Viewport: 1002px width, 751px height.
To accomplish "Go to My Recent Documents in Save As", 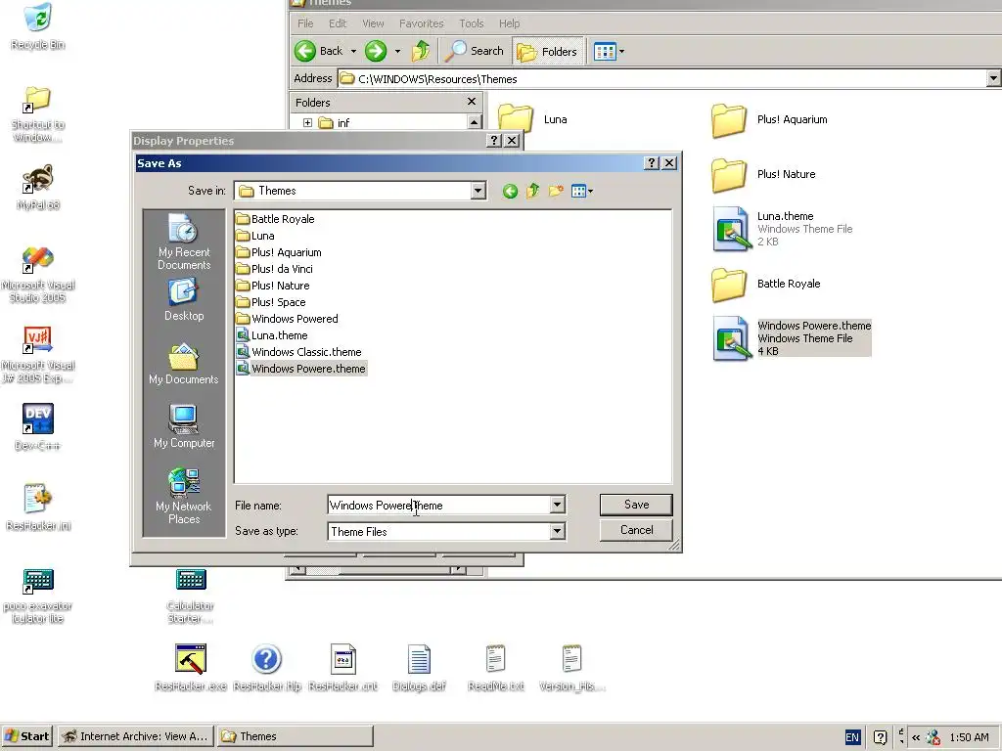I will coord(184,243).
